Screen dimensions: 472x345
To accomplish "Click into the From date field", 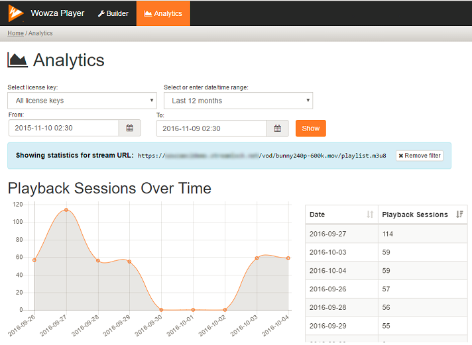I will (x=63, y=128).
